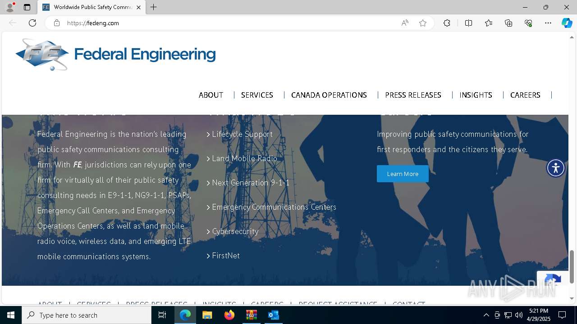Open Task View on taskbar
This screenshot has width=577, height=324.
tap(162, 315)
